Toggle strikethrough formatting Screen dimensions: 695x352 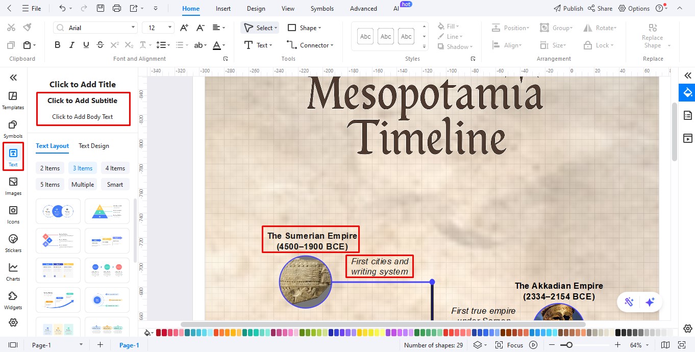[x=101, y=44]
